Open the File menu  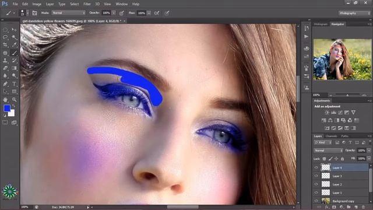click(15, 4)
